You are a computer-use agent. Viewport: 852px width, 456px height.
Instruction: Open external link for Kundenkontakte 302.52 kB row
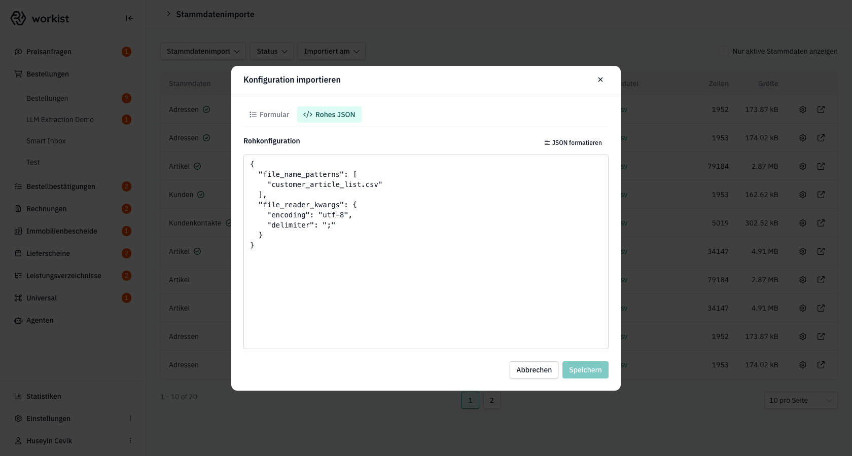821,223
